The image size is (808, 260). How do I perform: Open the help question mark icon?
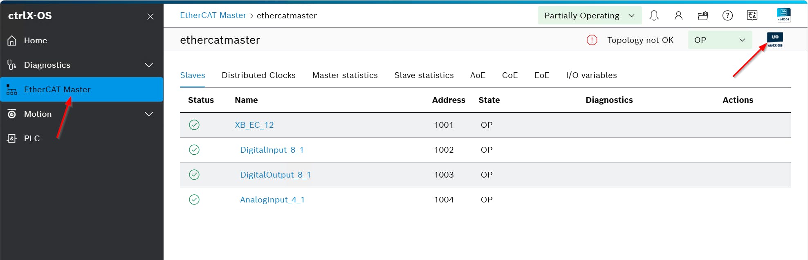point(727,16)
